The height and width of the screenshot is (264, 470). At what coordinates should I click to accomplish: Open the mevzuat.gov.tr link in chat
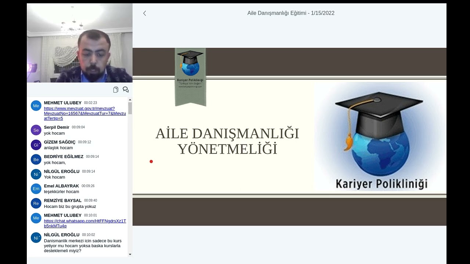[x=85, y=114]
